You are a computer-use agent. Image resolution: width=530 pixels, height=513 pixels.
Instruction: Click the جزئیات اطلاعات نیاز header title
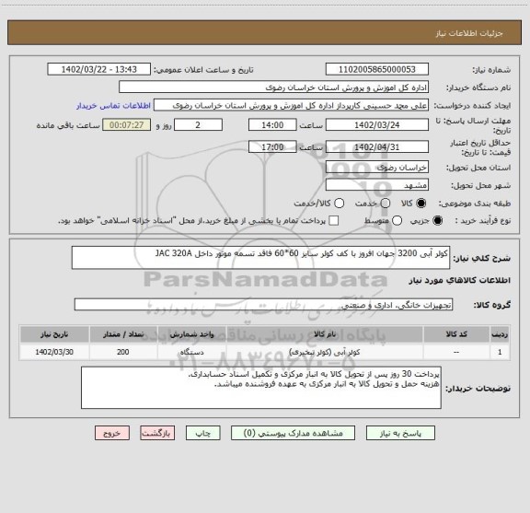(469, 33)
